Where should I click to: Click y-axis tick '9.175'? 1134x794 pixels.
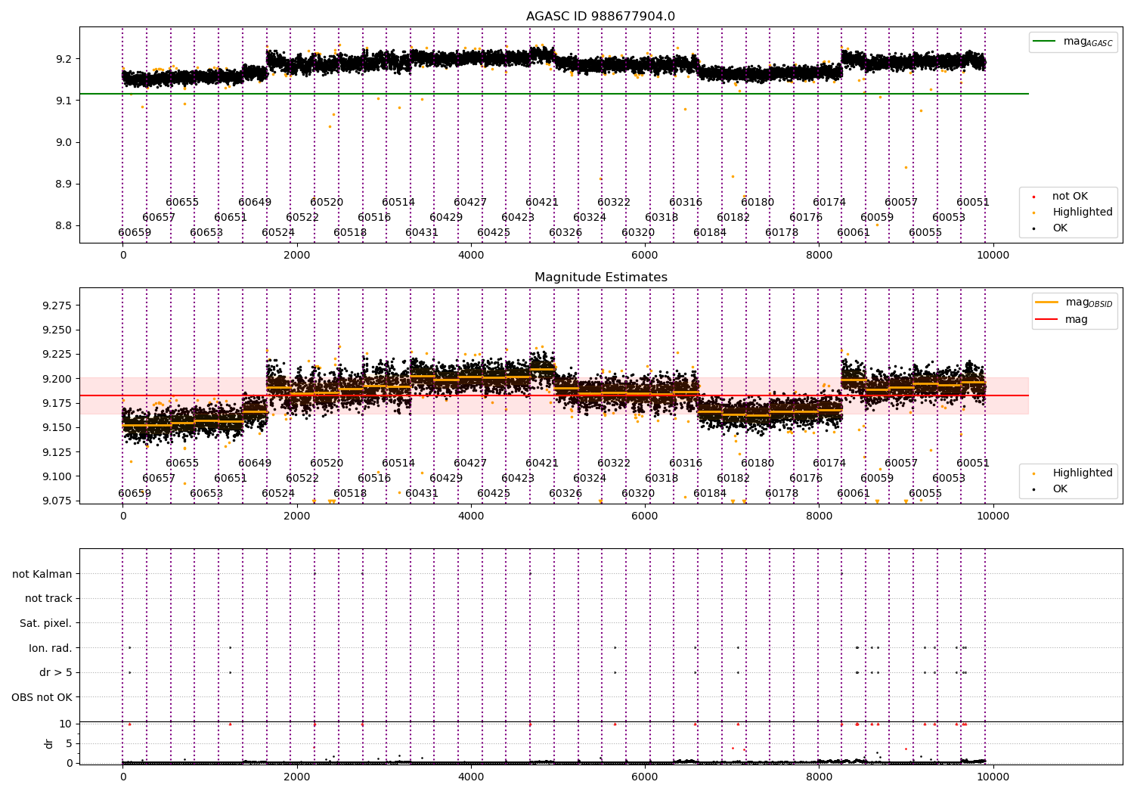pos(57,403)
